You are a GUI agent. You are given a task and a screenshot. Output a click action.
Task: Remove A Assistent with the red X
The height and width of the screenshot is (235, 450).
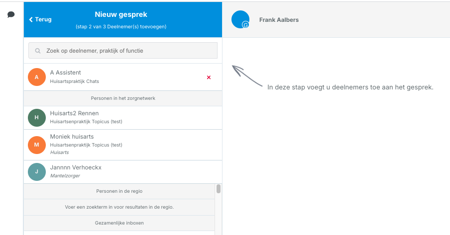pos(209,78)
